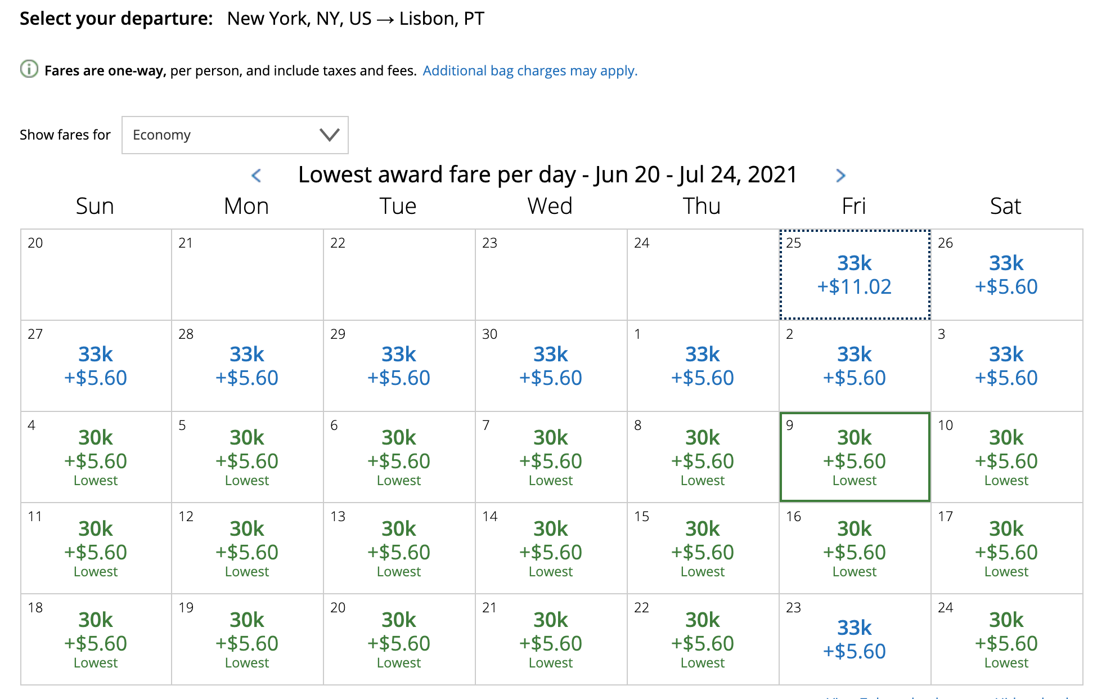Choose July 20 Tuesday lowest fare

tap(399, 639)
